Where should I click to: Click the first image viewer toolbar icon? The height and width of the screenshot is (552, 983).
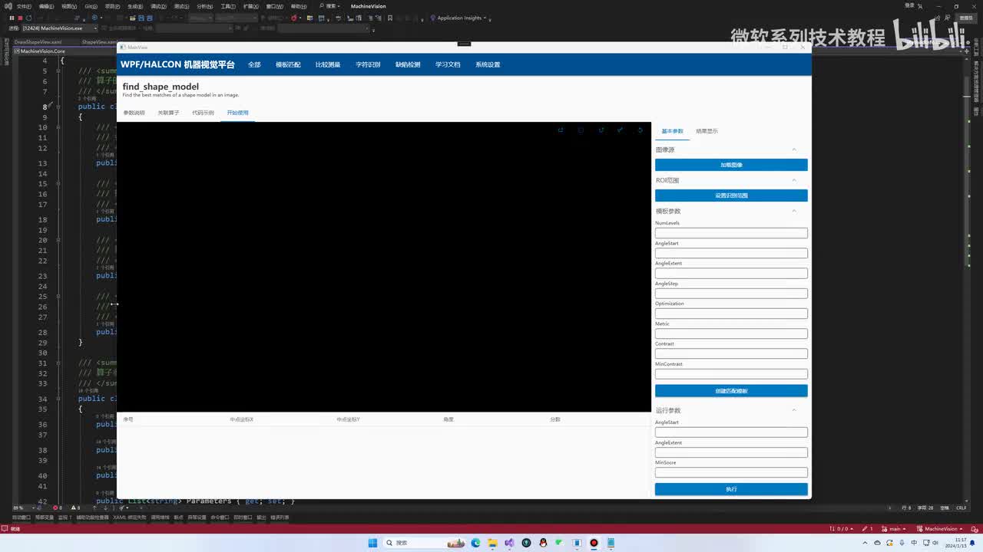pyautogui.click(x=561, y=130)
